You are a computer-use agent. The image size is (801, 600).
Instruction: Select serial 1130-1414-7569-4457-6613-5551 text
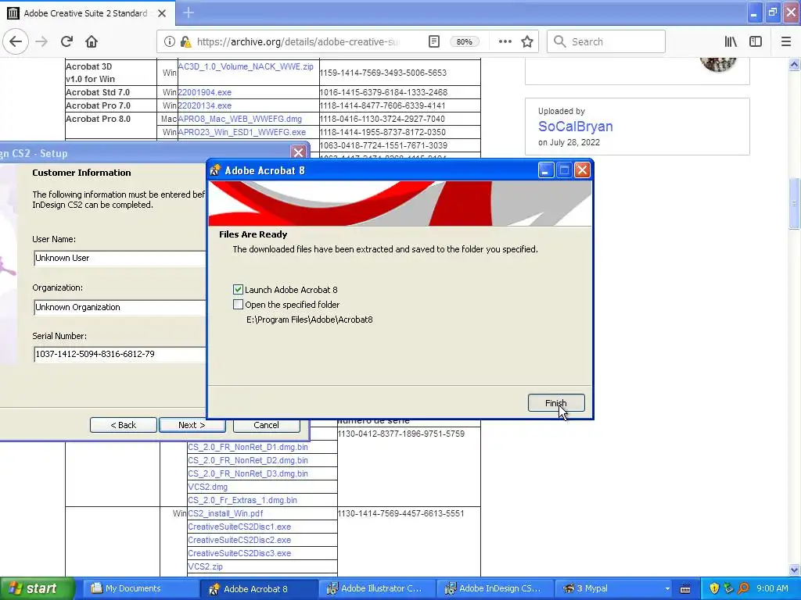pyautogui.click(x=401, y=513)
